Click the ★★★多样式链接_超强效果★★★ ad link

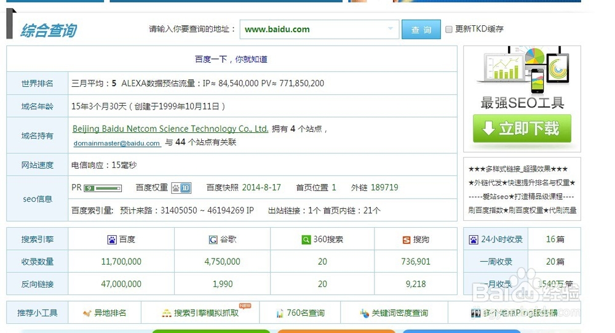coord(518,169)
